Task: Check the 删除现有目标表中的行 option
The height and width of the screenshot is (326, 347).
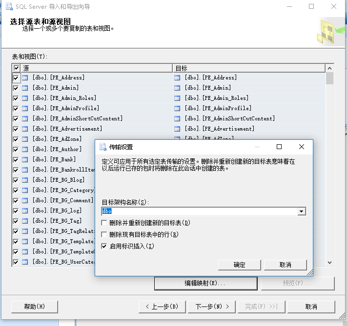Action: tap(104, 234)
